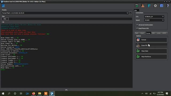Click the Format option icon
This screenshot has width=171, height=96.
click(x=138, y=40)
